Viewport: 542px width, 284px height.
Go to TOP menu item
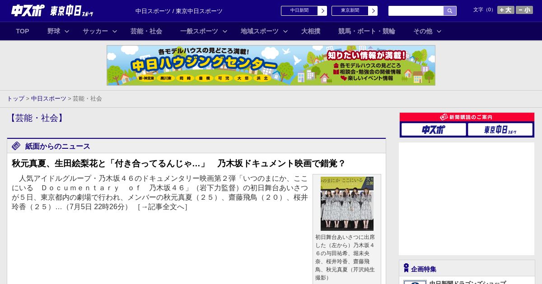[23, 31]
